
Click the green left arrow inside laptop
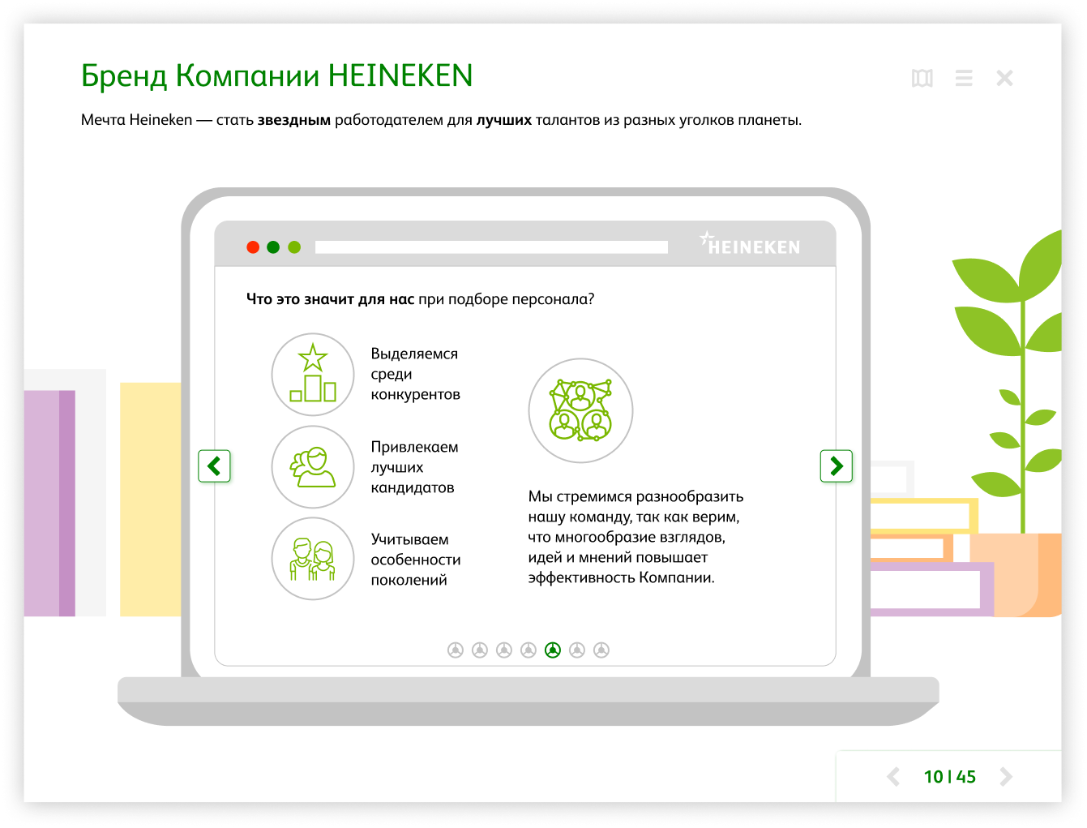tap(214, 466)
